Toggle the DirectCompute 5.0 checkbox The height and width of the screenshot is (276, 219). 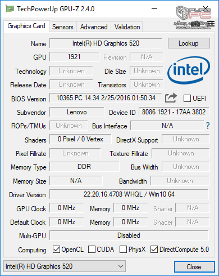pos(154,250)
